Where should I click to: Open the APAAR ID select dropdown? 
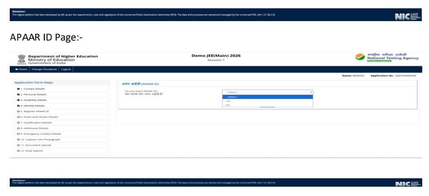click(267, 92)
